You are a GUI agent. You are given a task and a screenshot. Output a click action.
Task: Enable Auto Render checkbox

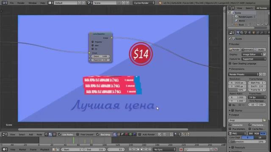click(x=140, y=134)
